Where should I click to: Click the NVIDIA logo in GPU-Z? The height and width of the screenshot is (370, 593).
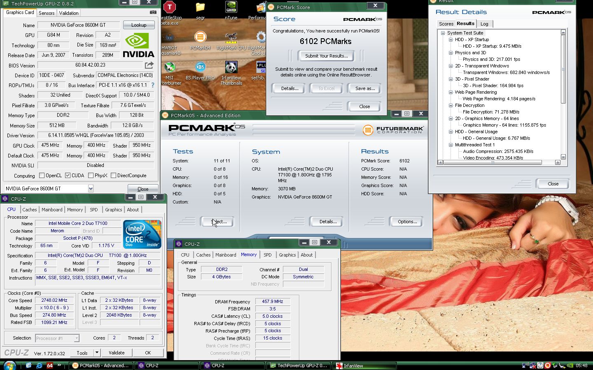click(x=139, y=45)
